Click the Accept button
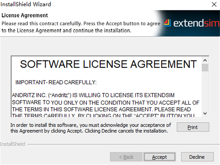220x165 pixels. point(159,157)
